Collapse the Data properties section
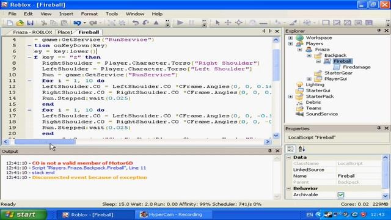This screenshot has width=391, height=220. (289, 158)
